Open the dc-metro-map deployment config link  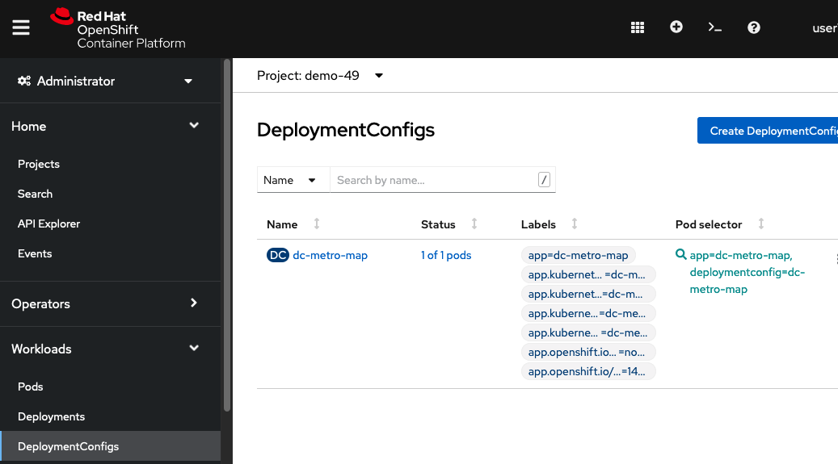point(330,255)
